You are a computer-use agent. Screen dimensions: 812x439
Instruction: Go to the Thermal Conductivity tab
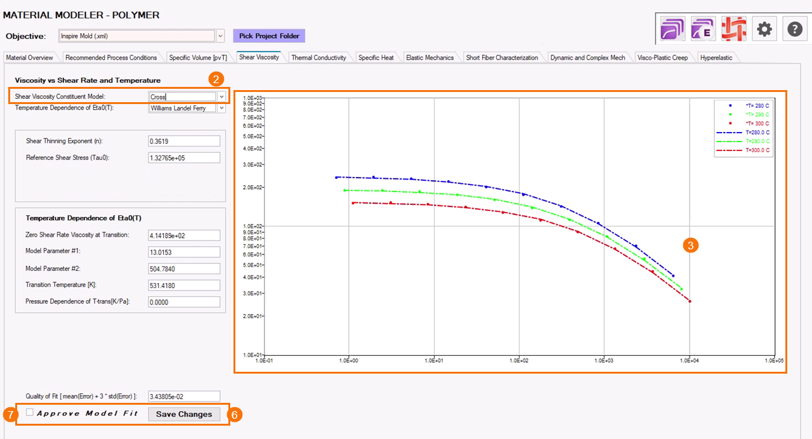pyautogui.click(x=318, y=58)
